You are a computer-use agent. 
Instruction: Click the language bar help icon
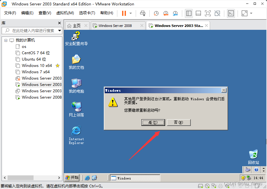[x=256, y=170]
